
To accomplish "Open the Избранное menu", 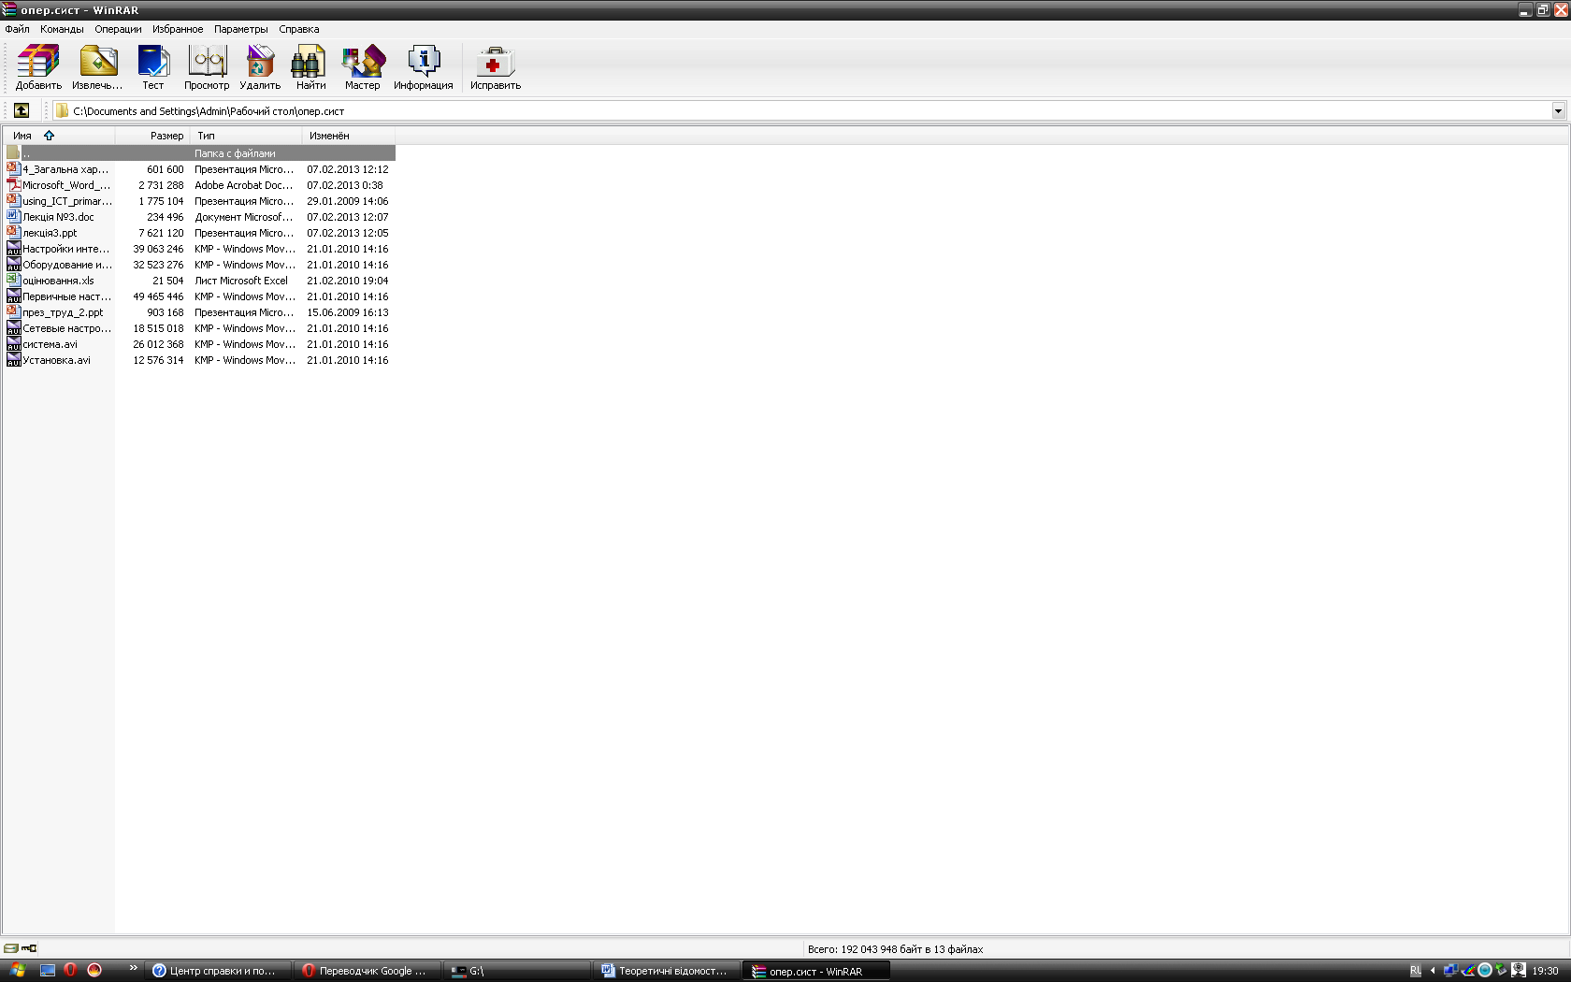I will pyautogui.click(x=178, y=29).
